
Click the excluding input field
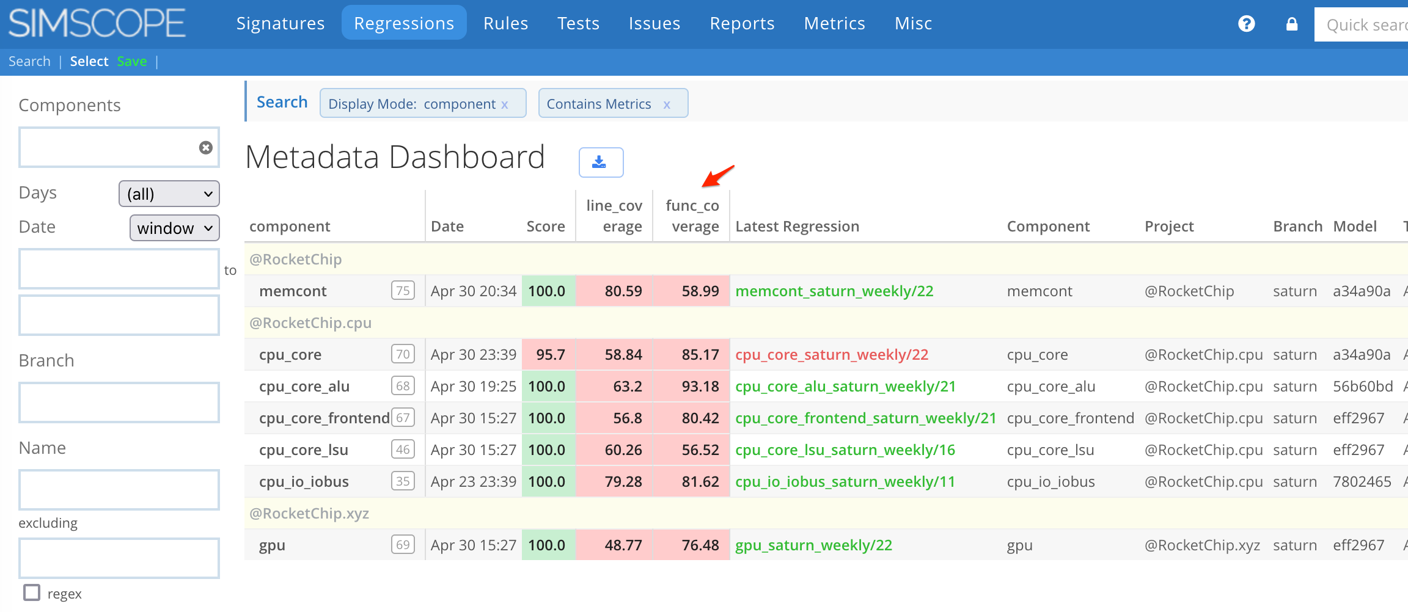tap(119, 558)
